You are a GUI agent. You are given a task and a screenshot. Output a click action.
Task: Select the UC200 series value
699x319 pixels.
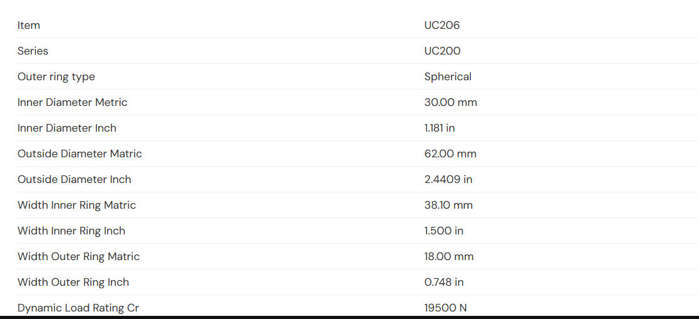click(x=442, y=51)
